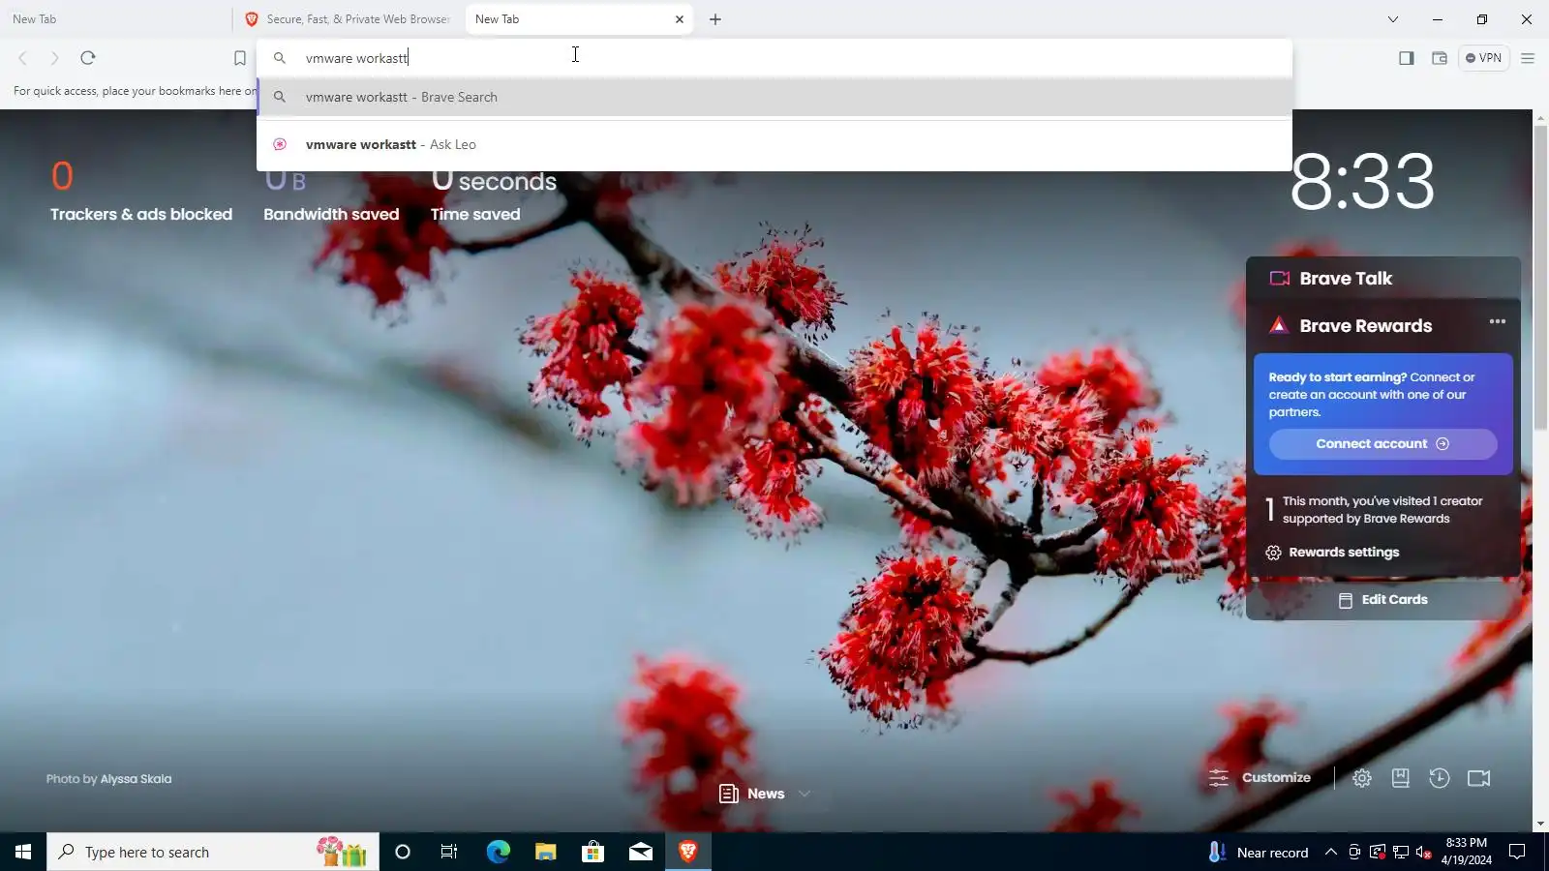Image resolution: width=1549 pixels, height=871 pixels.
Task: Open File Explorer from taskbar
Action: [545, 852]
